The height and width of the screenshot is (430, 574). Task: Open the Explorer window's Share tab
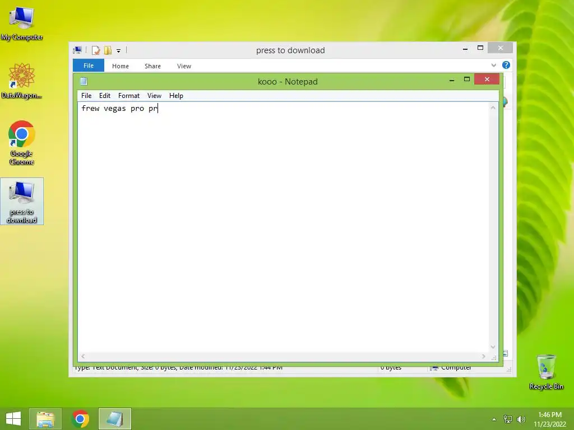click(152, 66)
